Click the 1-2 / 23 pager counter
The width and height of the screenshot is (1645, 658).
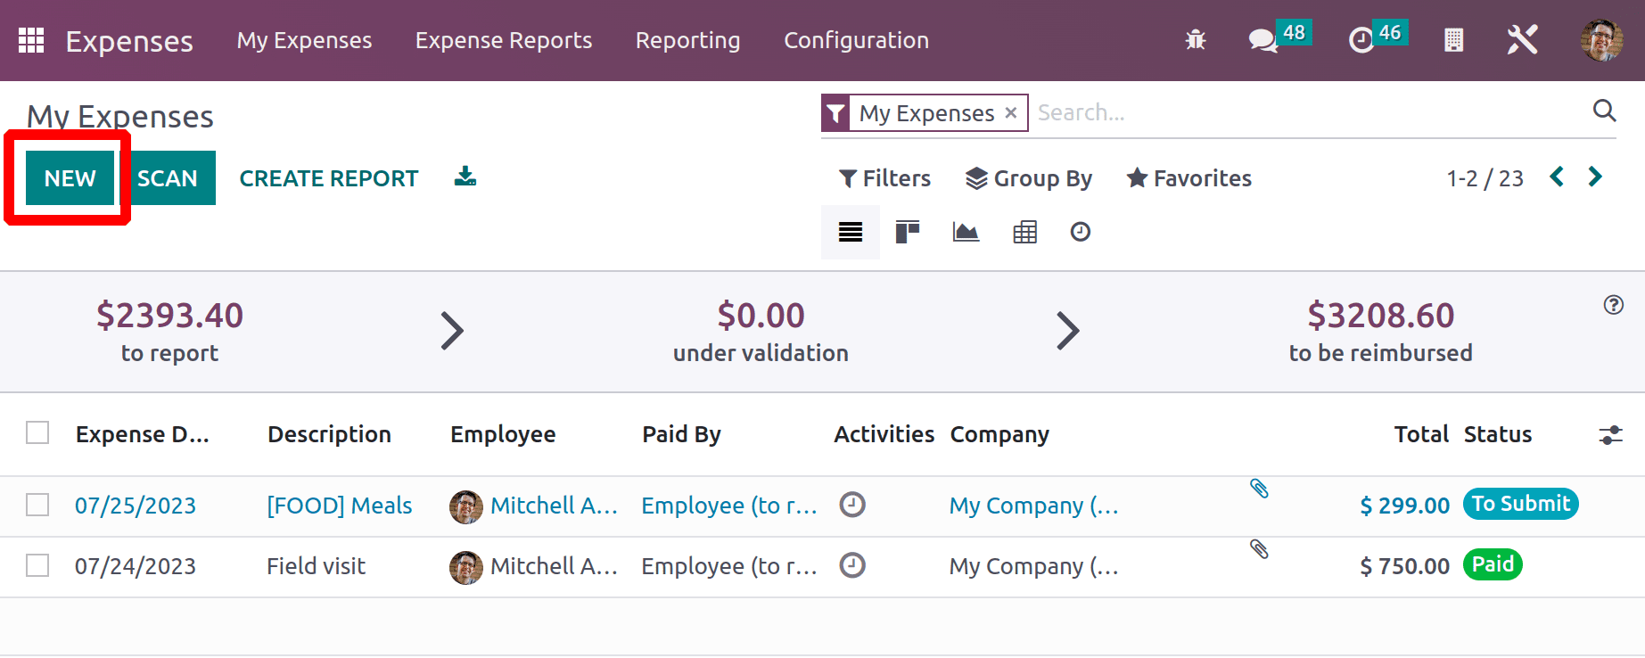1485,178
